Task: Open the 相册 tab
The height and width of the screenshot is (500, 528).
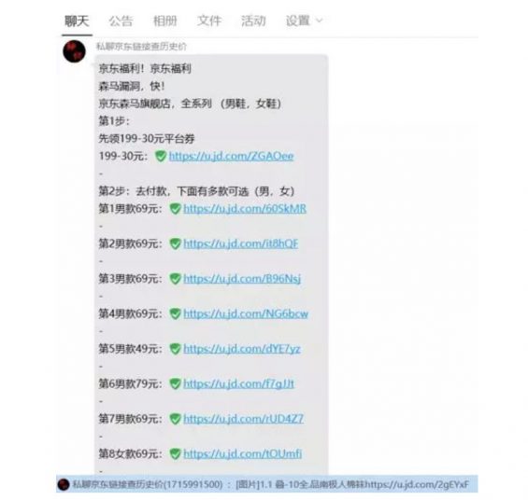Action: coord(165,21)
